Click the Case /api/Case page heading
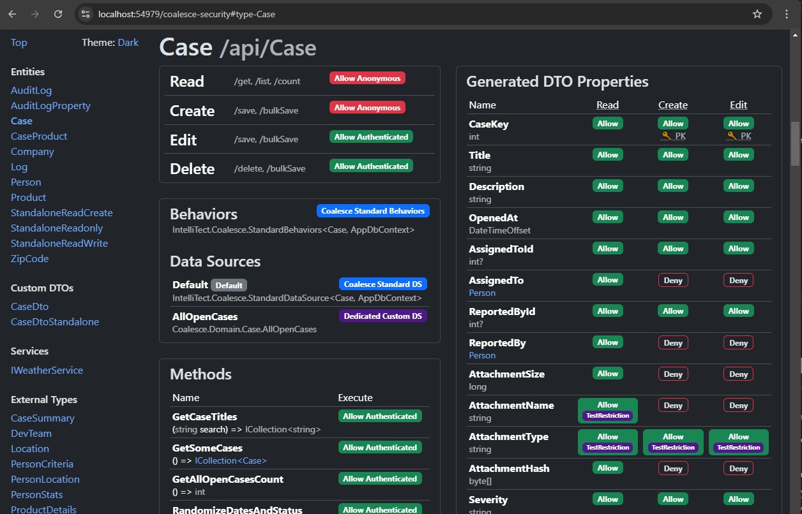 tap(238, 48)
